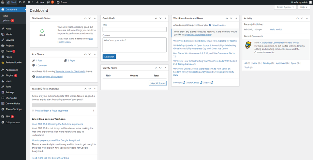Collapse the Site Health Status panel
Image resolution: width=313 pixels, height=160 pixels.
click(95, 18)
